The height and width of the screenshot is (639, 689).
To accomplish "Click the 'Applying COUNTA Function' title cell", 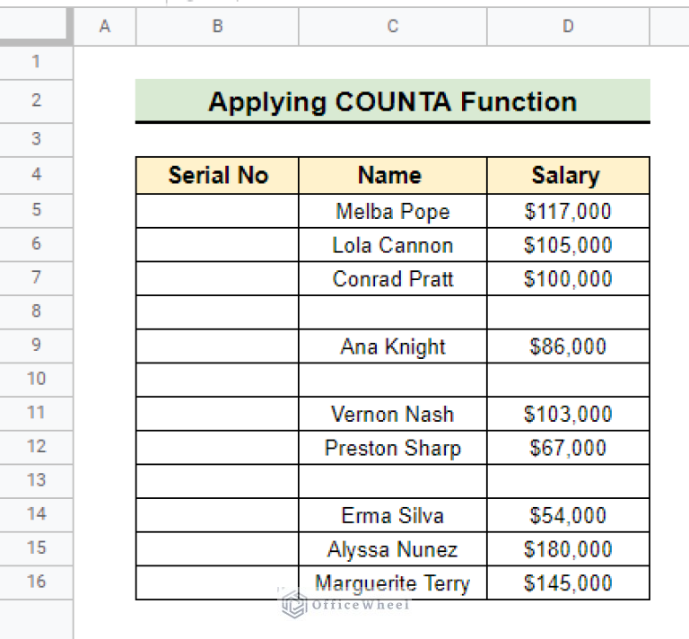I will (x=392, y=101).
